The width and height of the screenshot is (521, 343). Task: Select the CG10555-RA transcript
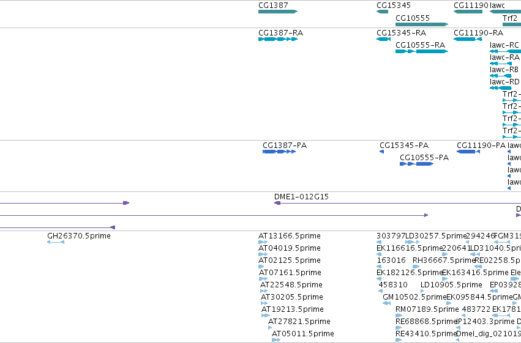click(x=422, y=51)
